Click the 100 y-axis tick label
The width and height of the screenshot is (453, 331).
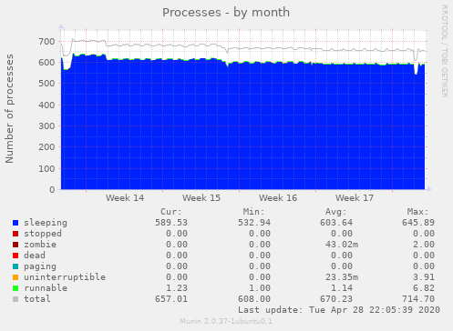46,169
